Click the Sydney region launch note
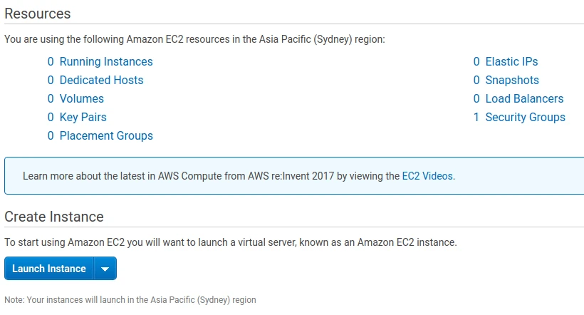Screen dimensions: 584x315 point(130,300)
